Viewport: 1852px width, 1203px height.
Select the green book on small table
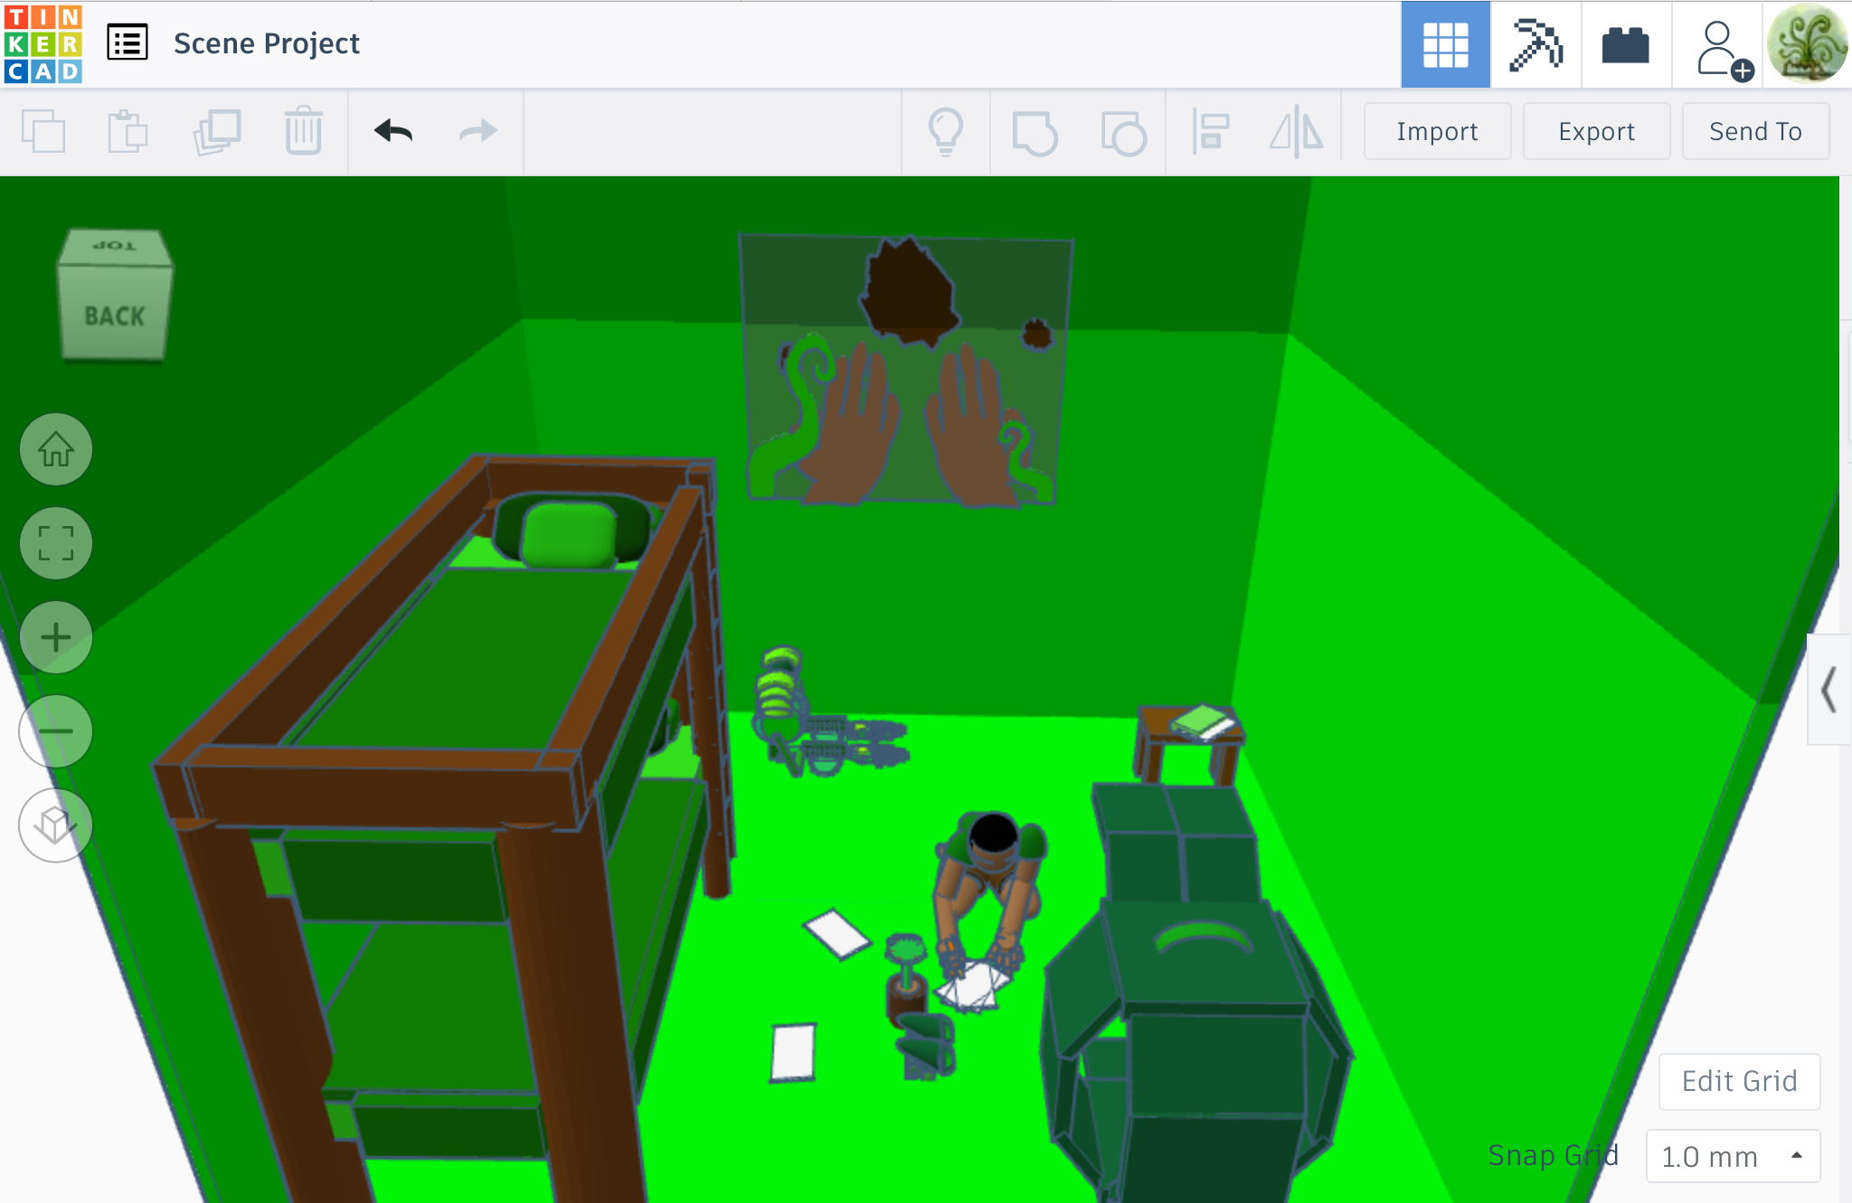point(1203,721)
